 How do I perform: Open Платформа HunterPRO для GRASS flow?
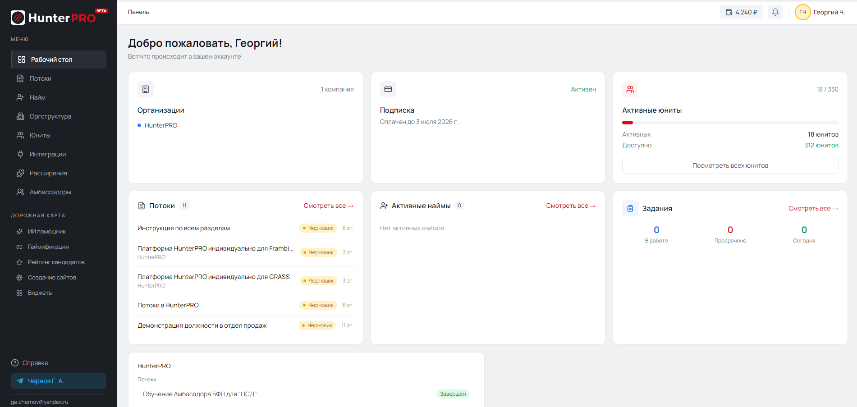pyautogui.click(x=246, y=281)
